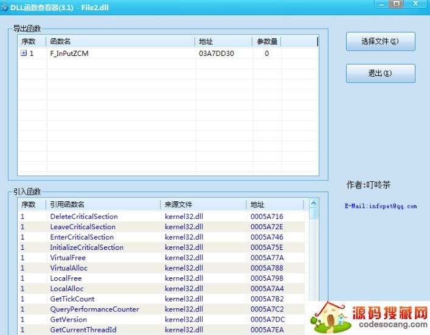Select the DeleteCriticalSection import row
This screenshot has width=430, height=335.
coord(84,216)
